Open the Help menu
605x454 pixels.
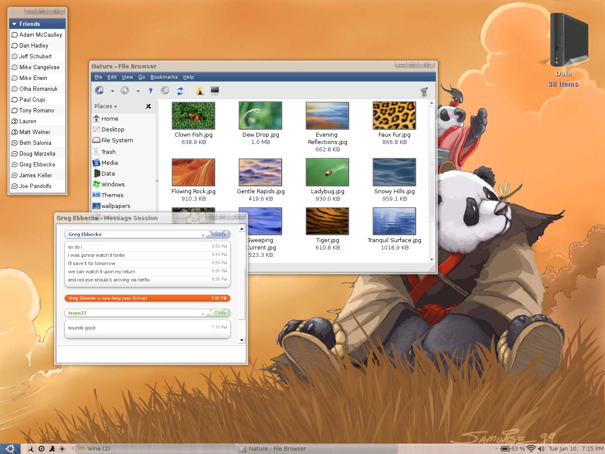tap(188, 77)
